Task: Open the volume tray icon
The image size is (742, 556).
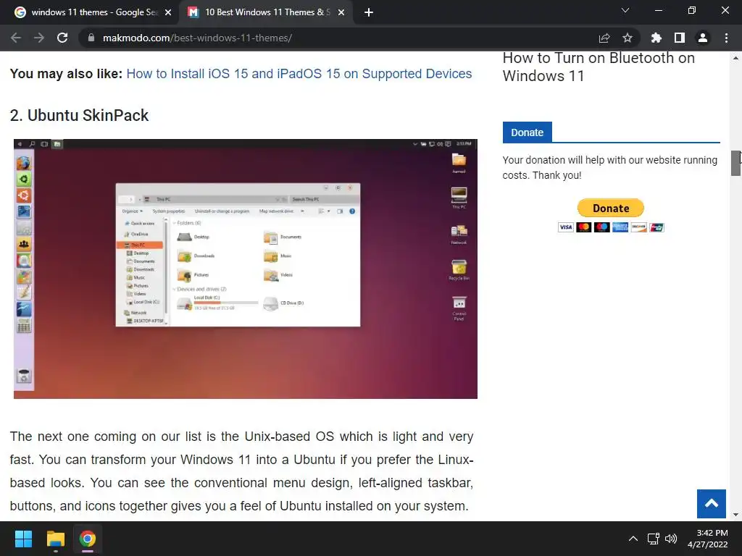Action: [x=671, y=539]
